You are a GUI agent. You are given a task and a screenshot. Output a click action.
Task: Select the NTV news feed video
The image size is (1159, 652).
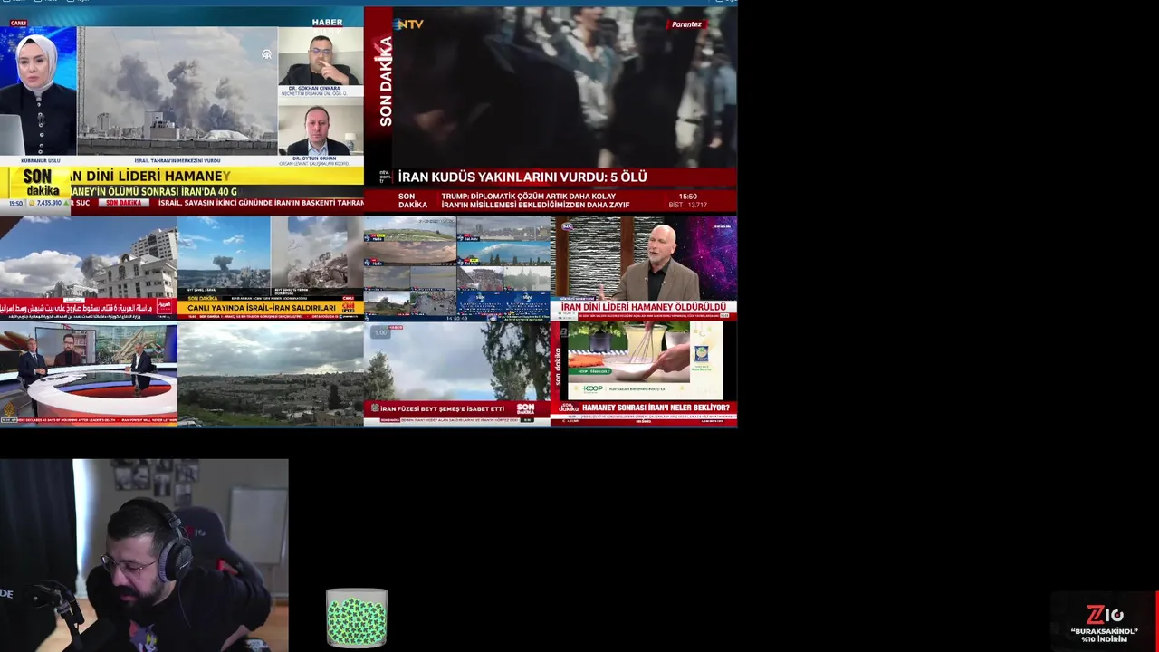[551, 109]
